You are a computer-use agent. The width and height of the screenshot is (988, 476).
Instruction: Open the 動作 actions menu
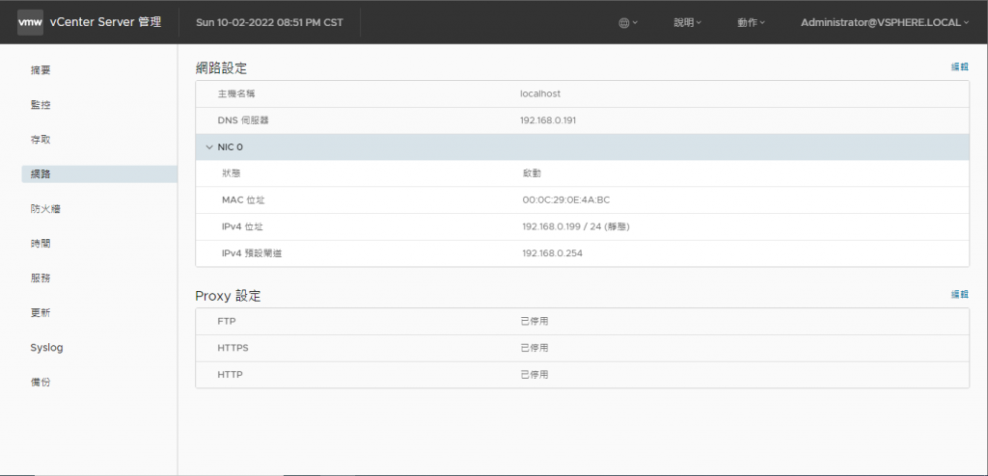click(x=751, y=23)
